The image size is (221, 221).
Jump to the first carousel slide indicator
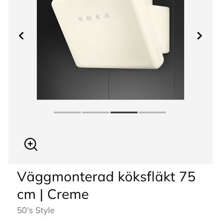[67, 112]
